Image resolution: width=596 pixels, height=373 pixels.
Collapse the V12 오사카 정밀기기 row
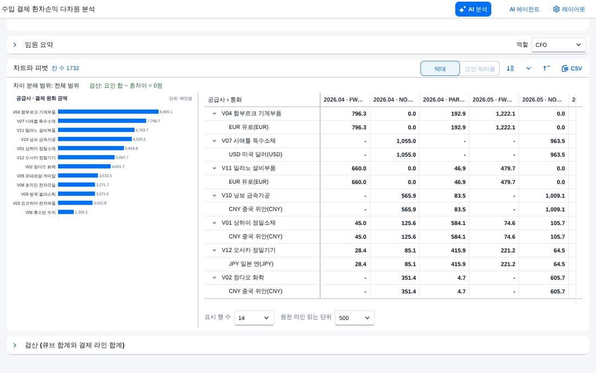pos(215,250)
